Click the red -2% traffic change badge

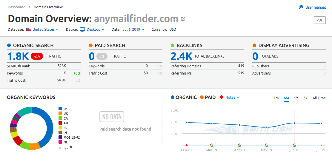click(37, 56)
